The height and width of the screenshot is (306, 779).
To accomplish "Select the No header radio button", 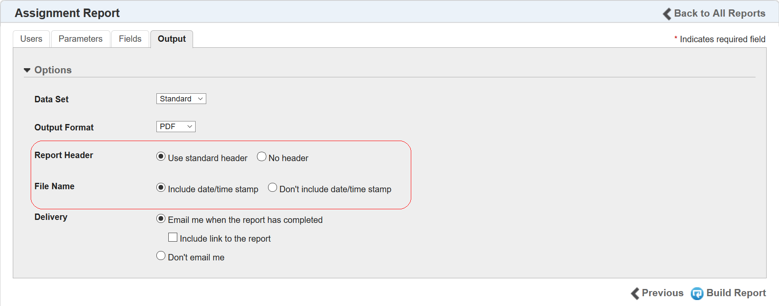I will tap(262, 156).
